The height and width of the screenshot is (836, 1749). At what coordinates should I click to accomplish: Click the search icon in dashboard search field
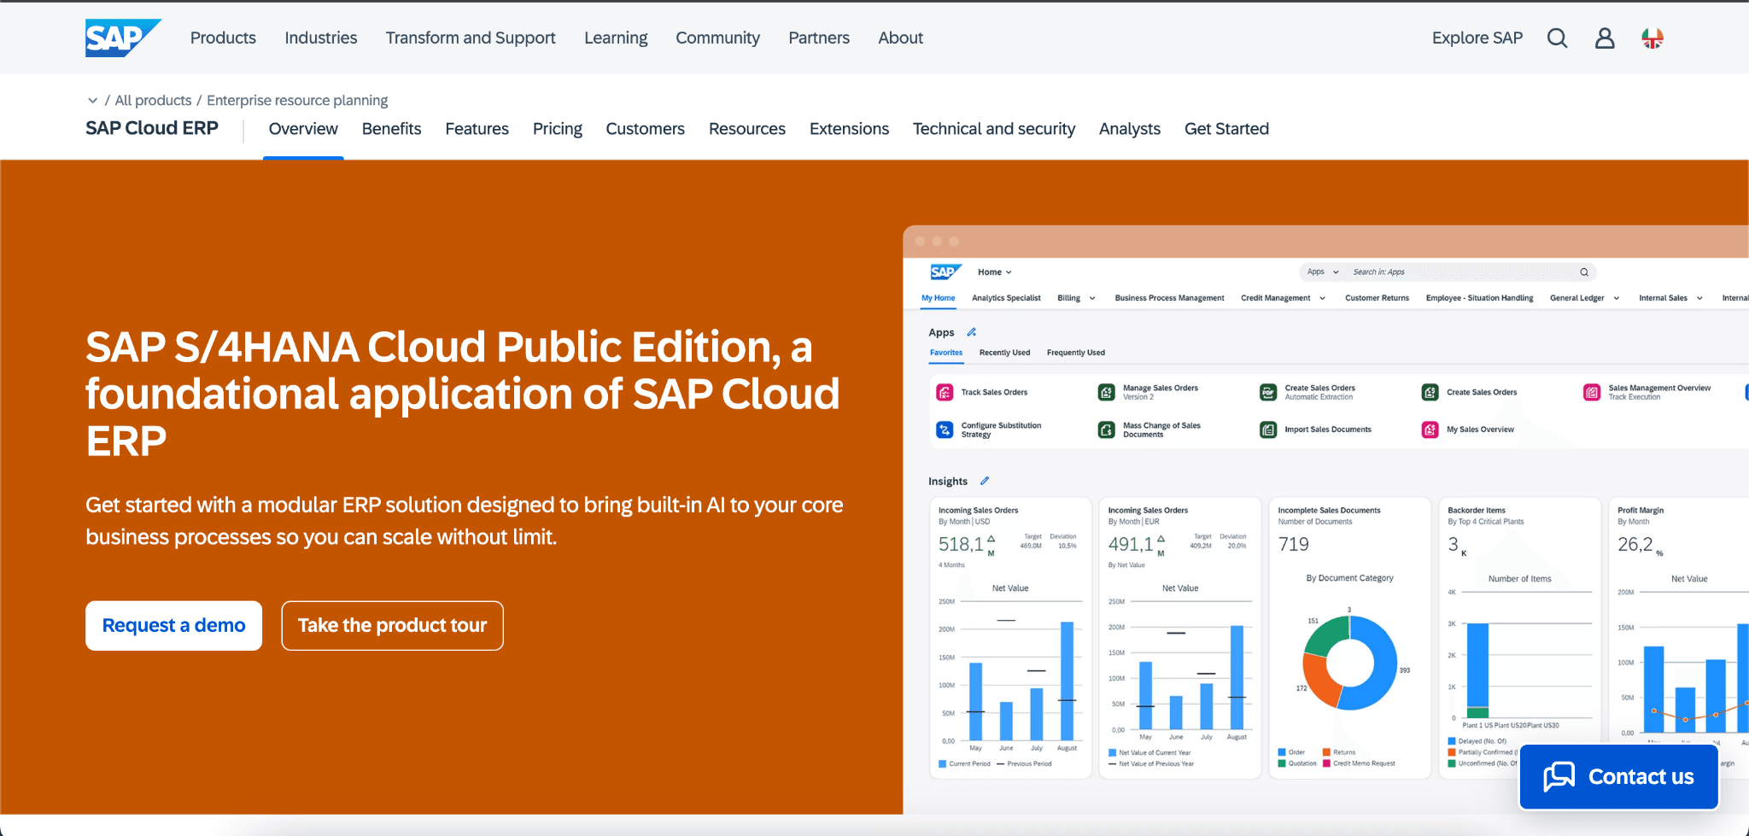1584,272
